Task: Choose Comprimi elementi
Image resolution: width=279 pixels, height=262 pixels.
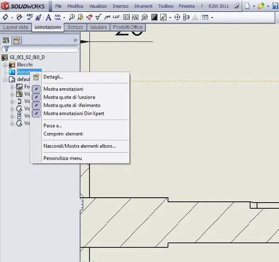Action: [x=63, y=134]
